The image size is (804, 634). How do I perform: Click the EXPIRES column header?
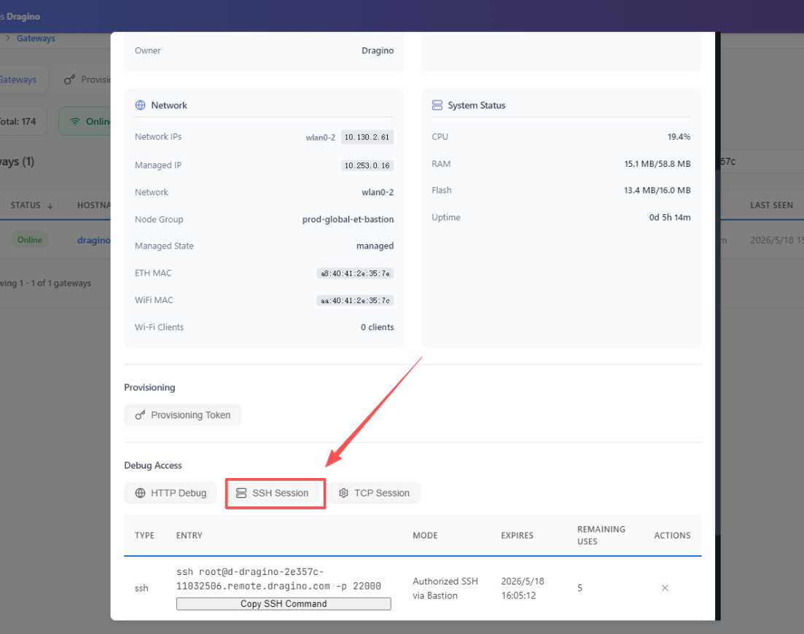[517, 536]
